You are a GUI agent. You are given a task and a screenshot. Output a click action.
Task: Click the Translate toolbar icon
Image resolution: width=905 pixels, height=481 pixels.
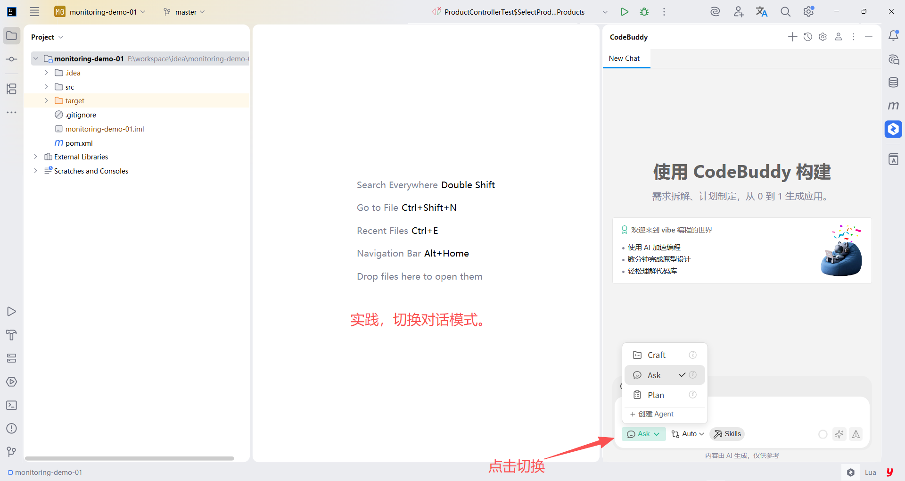[x=762, y=12]
